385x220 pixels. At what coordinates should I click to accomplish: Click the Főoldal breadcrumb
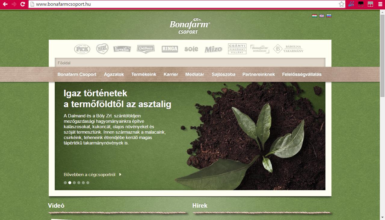click(x=64, y=63)
